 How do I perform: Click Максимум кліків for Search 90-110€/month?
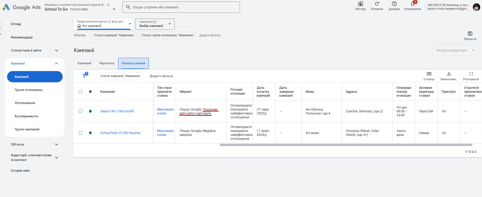point(165,111)
